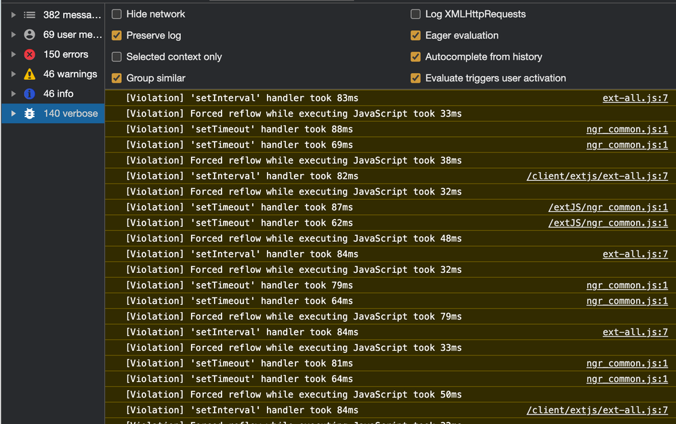The image size is (676, 424).
Task: Select the 150 errors filter
Action: pyautogui.click(x=53, y=54)
